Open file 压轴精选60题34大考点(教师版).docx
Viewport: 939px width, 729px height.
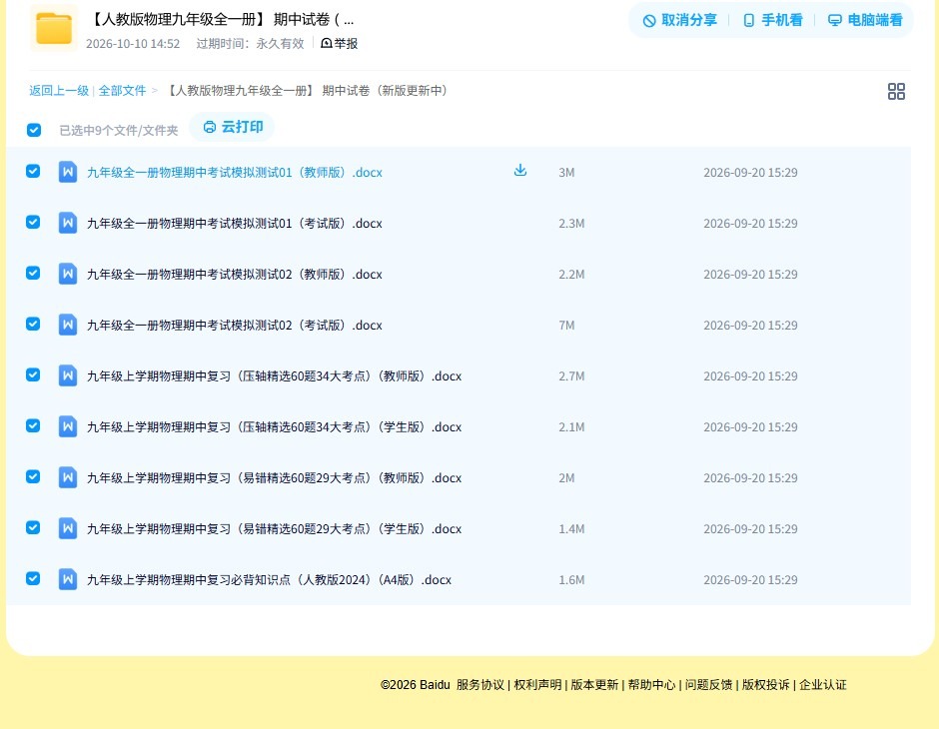275,375
